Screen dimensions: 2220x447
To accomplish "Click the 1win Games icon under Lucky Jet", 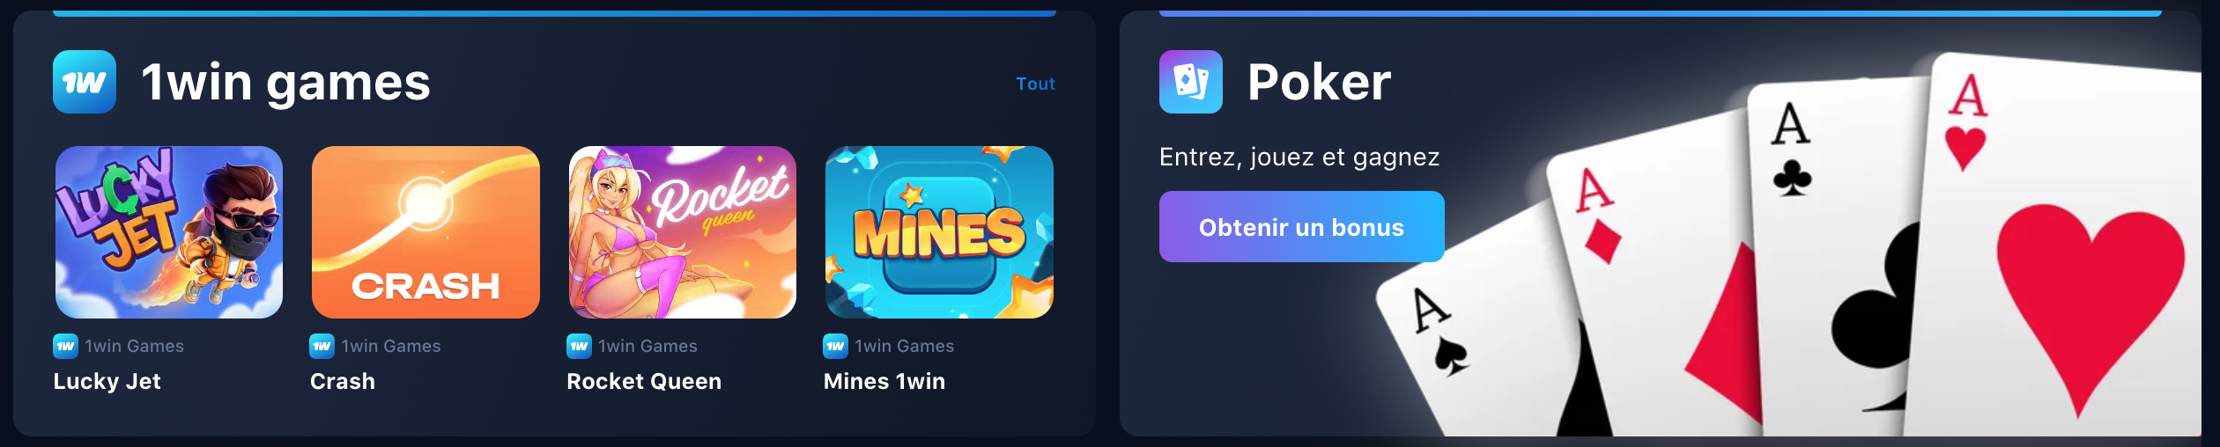I will tap(65, 346).
